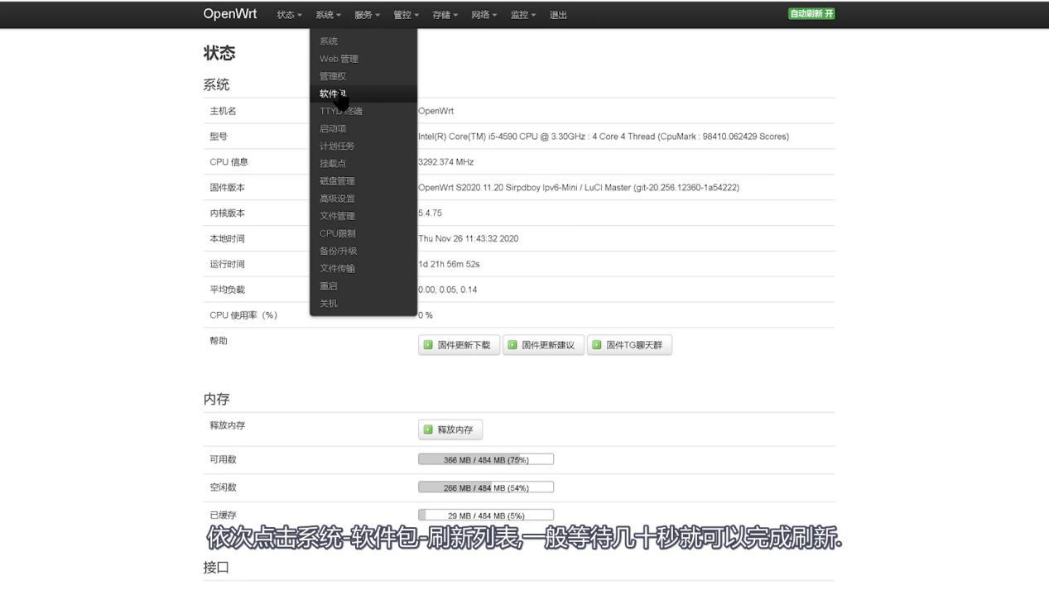The height and width of the screenshot is (590, 1049).
Task: Expand the 监控 dropdown menu
Action: (522, 14)
